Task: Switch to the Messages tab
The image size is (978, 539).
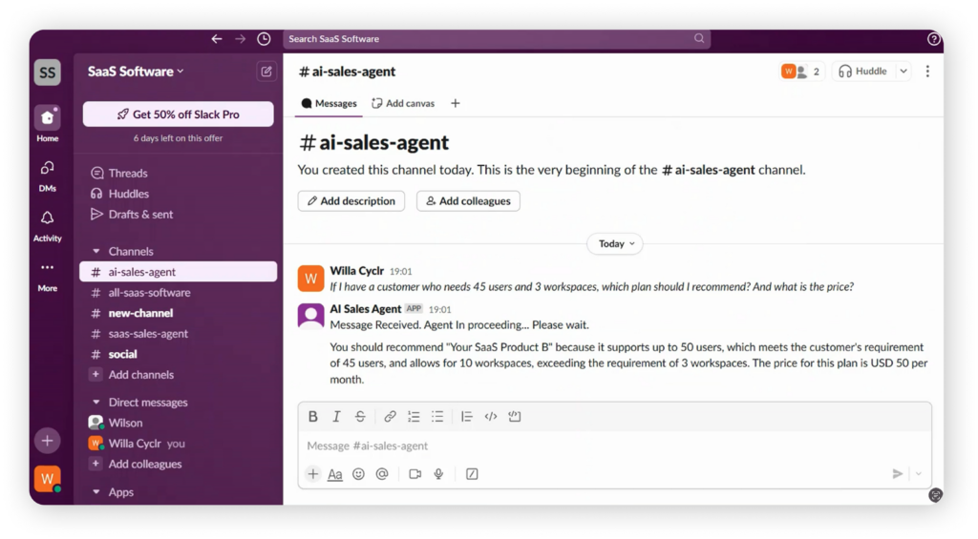Action: click(329, 103)
